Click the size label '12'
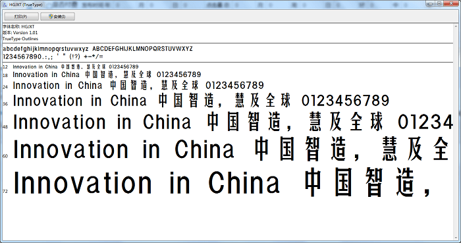461x243 pixels. pos(5,67)
